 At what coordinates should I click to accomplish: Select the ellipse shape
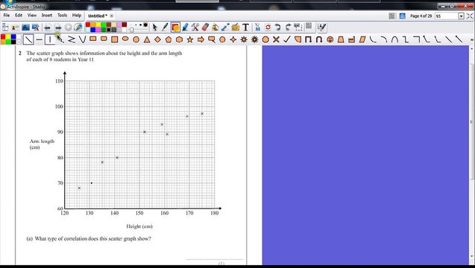click(125, 39)
